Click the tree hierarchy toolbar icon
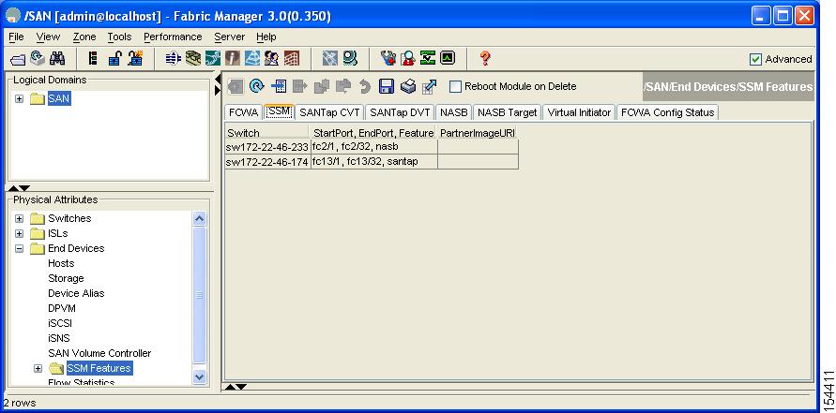 (x=93, y=59)
